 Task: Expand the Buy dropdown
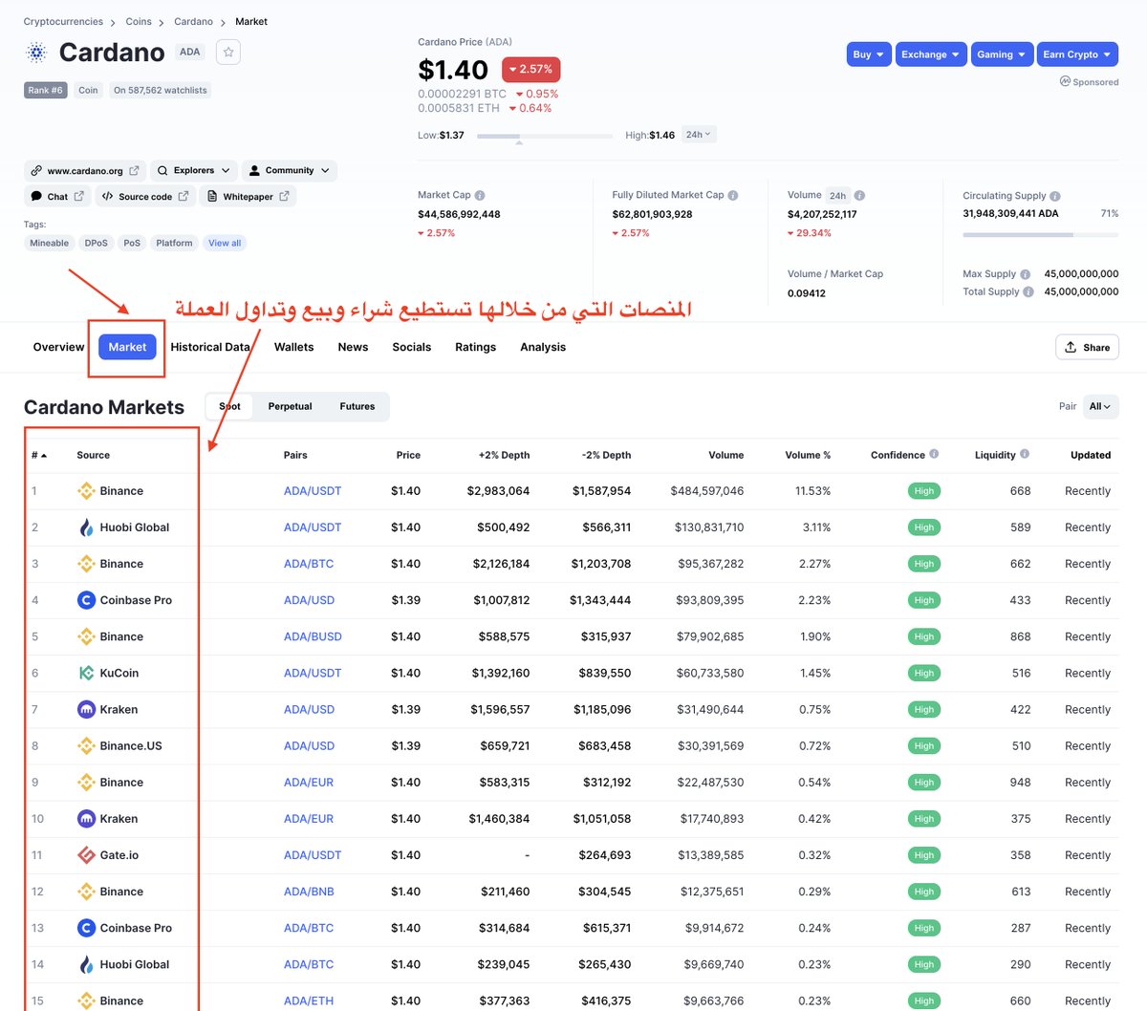869,54
